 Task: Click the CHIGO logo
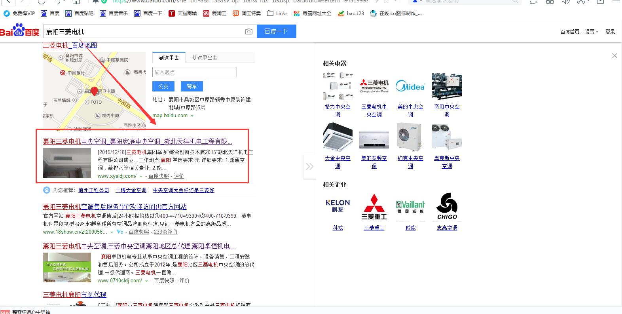(447, 206)
